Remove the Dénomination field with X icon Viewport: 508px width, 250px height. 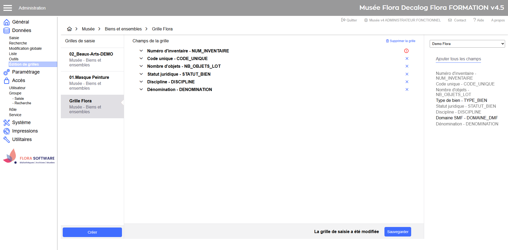point(407,89)
